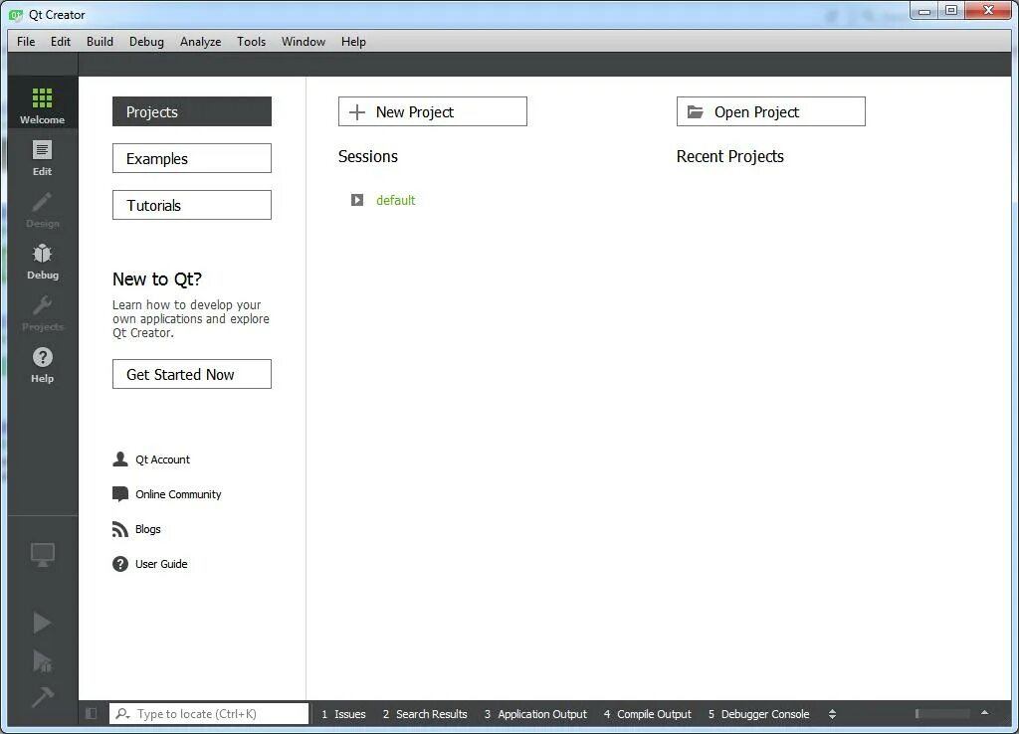
Task: Open the Tools menu
Action: click(x=251, y=42)
